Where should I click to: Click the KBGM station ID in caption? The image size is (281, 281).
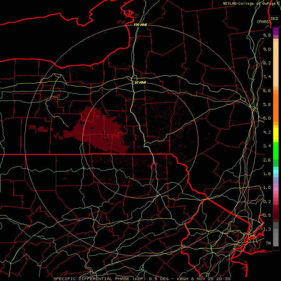coord(182,279)
